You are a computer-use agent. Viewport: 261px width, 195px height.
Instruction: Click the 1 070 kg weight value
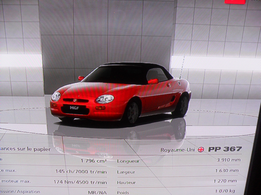pyautogui.click(x=225, y=191)
